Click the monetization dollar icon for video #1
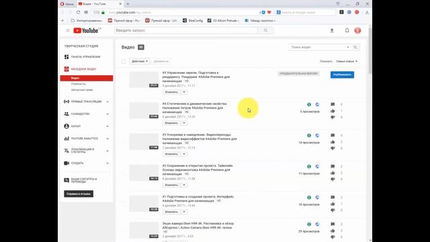 (x=309, y=198)
